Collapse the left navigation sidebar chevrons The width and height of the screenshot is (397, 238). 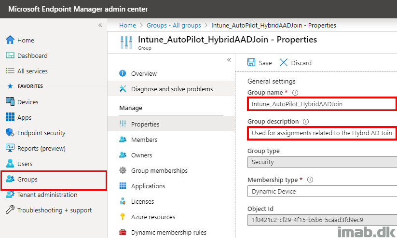[100, 25]
